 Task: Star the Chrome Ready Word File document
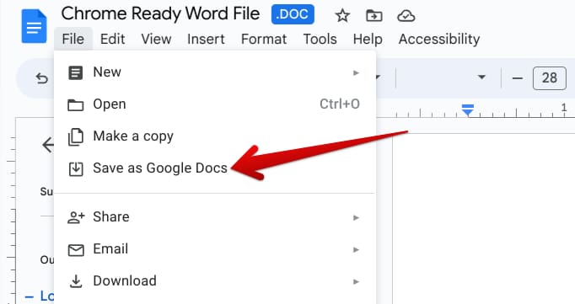[342, 16]
